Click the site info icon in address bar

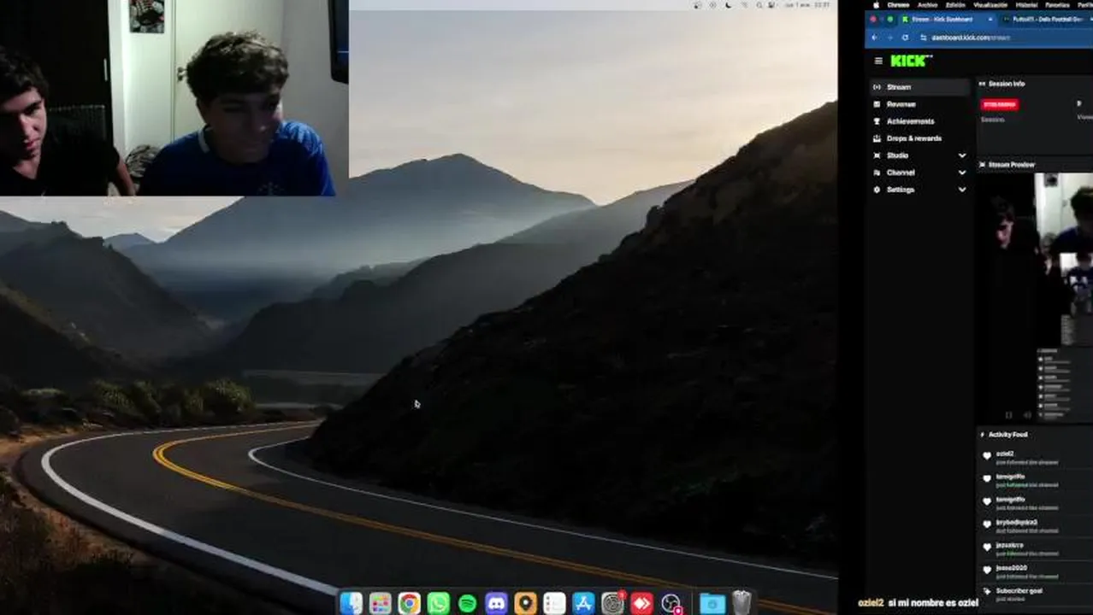(923, 38)
